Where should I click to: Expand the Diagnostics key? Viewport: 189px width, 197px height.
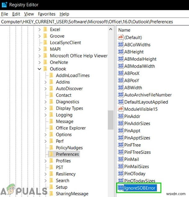(46, 102)
